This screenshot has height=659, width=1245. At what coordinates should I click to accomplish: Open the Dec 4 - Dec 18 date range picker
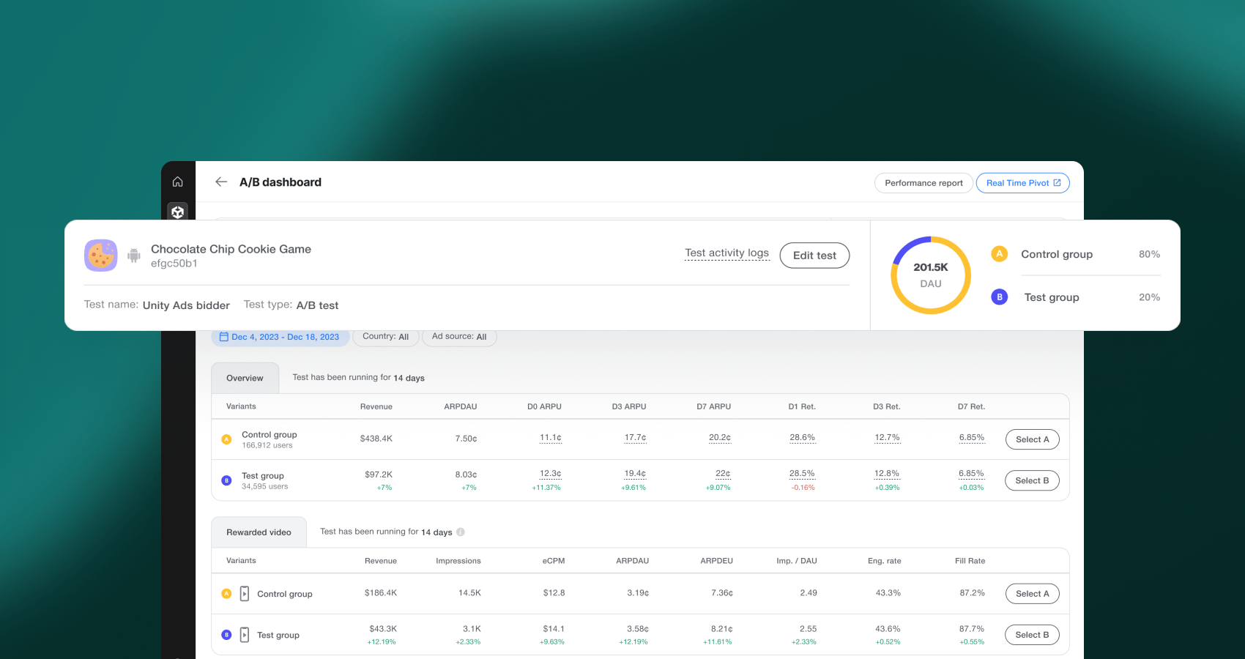(x=280, y=337)
